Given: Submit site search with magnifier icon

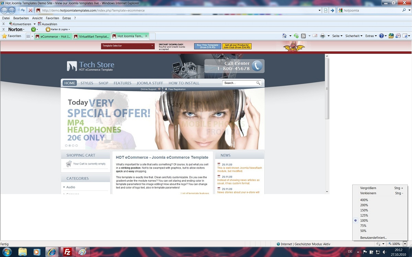Looking at the screenshot, I should tap(258, 83).
